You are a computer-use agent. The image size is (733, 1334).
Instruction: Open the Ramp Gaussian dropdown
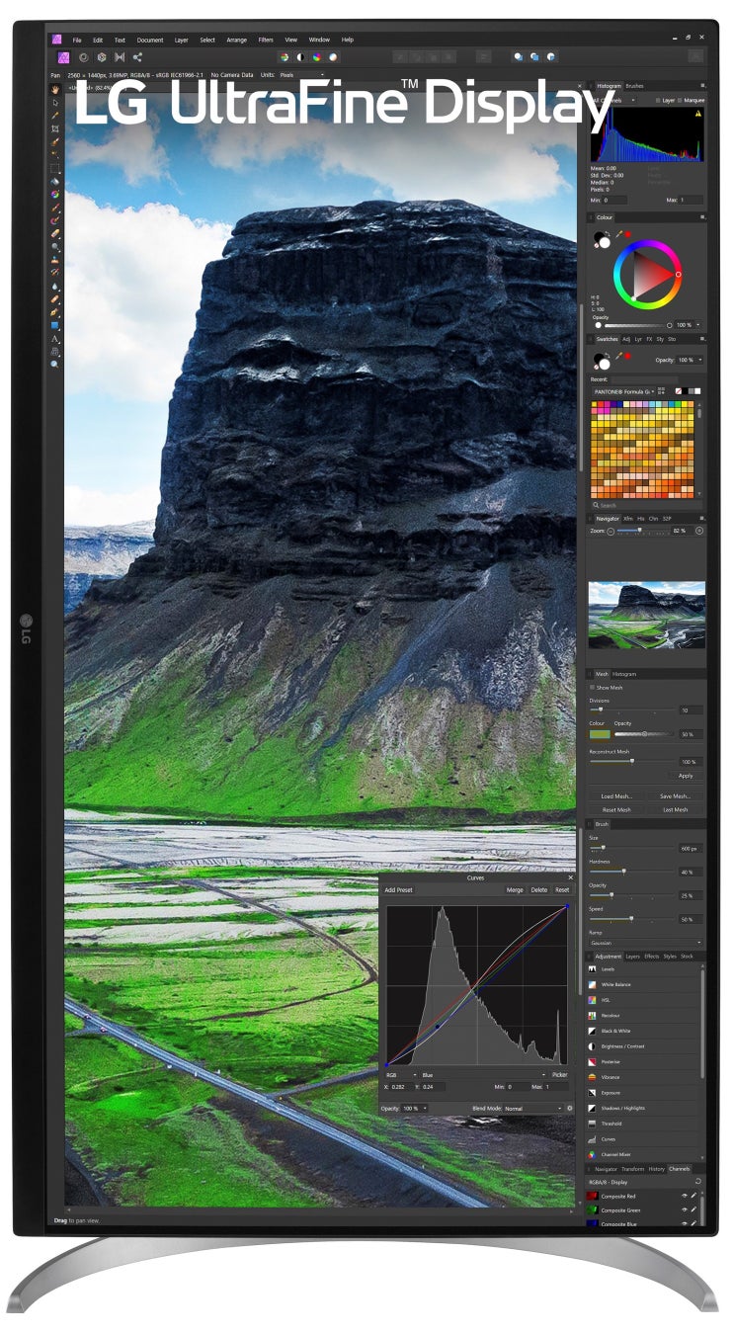(x=646, y=944)
